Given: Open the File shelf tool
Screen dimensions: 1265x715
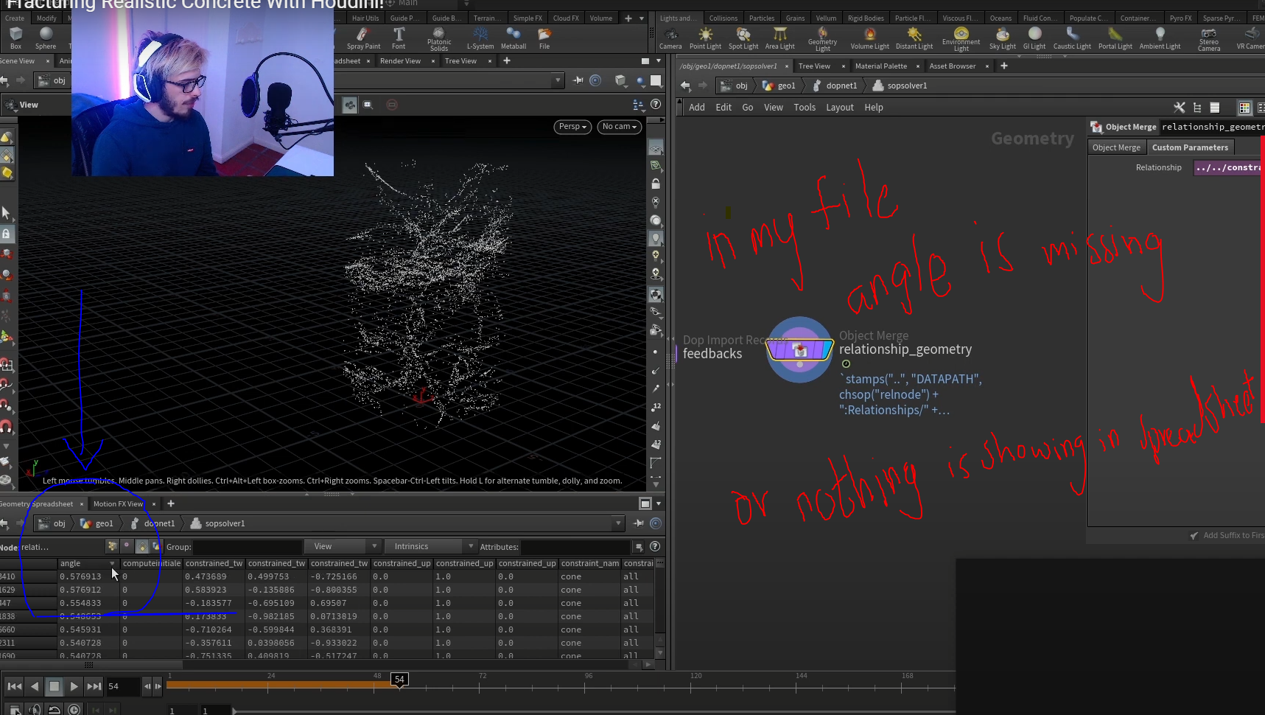Looking at the screenshot, I should (x=544, y=38).
